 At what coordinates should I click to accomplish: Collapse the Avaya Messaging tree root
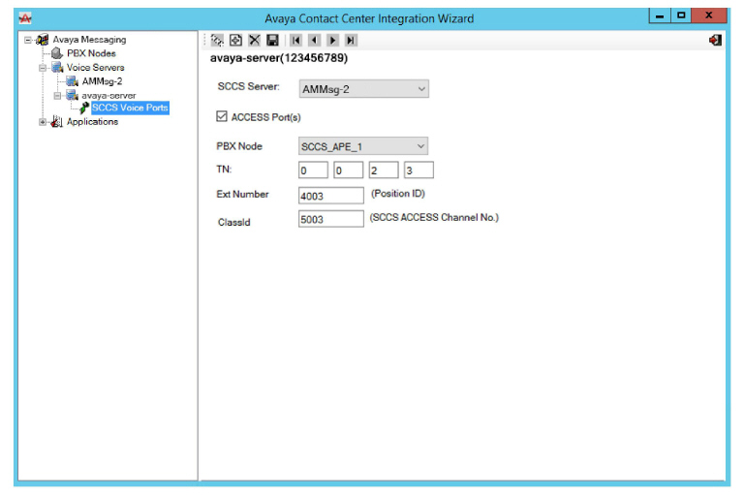(x=28, y=40)
